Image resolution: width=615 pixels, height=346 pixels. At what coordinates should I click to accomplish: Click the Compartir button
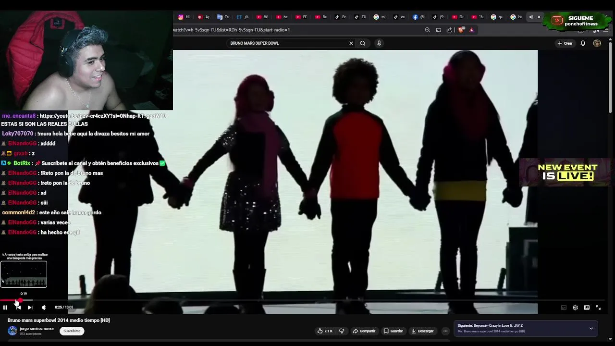(x=364, y=331)
